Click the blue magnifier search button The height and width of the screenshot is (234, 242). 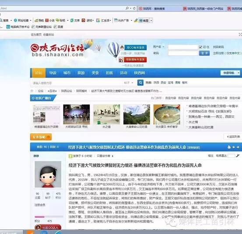[140, 83]
